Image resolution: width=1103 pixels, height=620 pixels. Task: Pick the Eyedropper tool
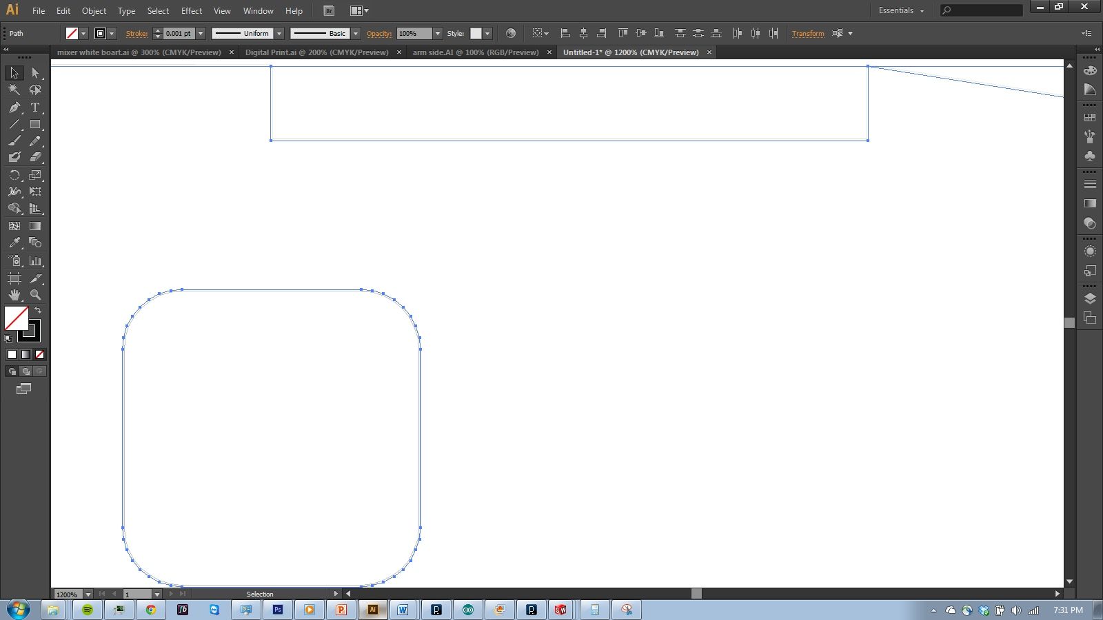tap(14, 243)
